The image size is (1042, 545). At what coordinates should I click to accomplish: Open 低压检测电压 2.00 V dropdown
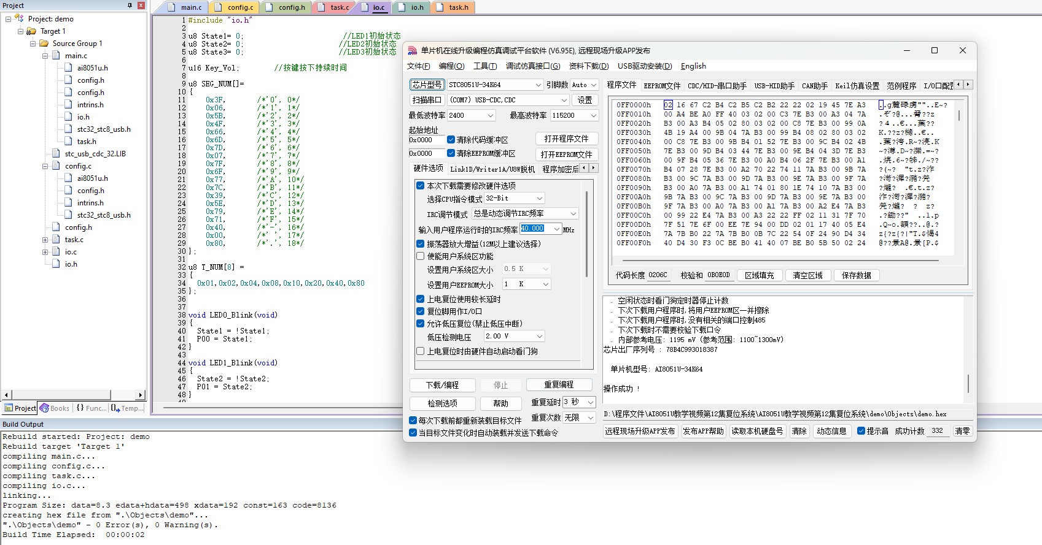click(x=540, y=336)
